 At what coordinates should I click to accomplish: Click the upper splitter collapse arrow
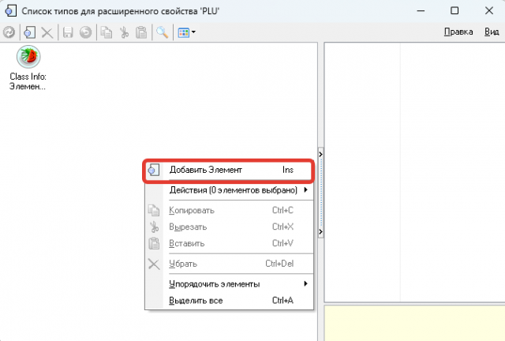320,155
